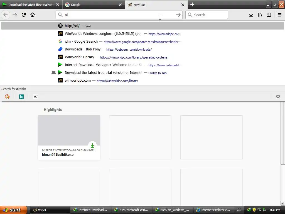
Task: Click the page vertical scrollbar thumb
Action: point(283,133)
